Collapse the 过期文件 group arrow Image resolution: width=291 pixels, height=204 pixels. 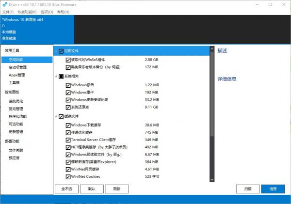pos(56,51)
